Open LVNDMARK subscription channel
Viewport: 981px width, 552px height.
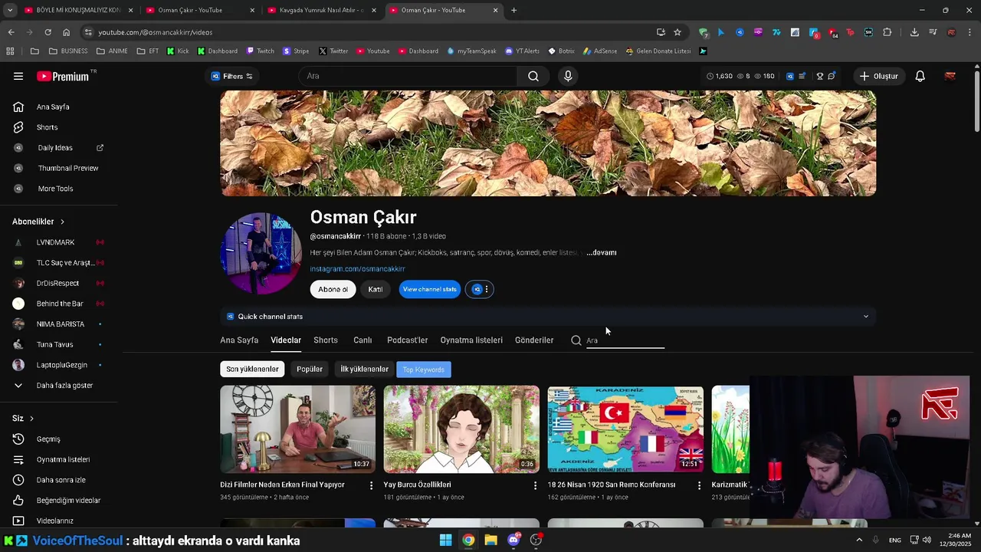pos(55,242)
